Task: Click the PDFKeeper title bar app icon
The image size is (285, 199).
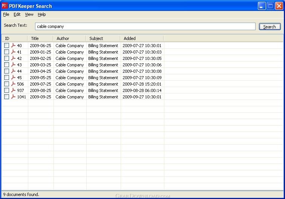Action: (5, 6)
